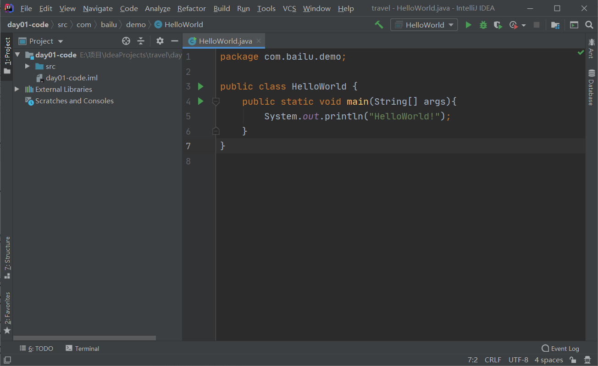This screenshot has height=366, width=598.
Task: Click the HelloWorld class breadcrumb
Action: click(179, 25)
